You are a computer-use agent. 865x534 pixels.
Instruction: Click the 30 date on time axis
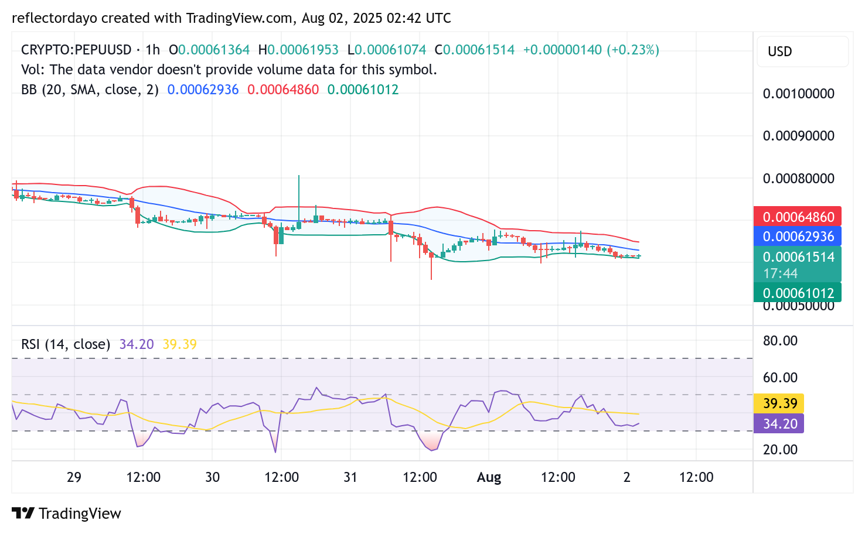(212, 477)
